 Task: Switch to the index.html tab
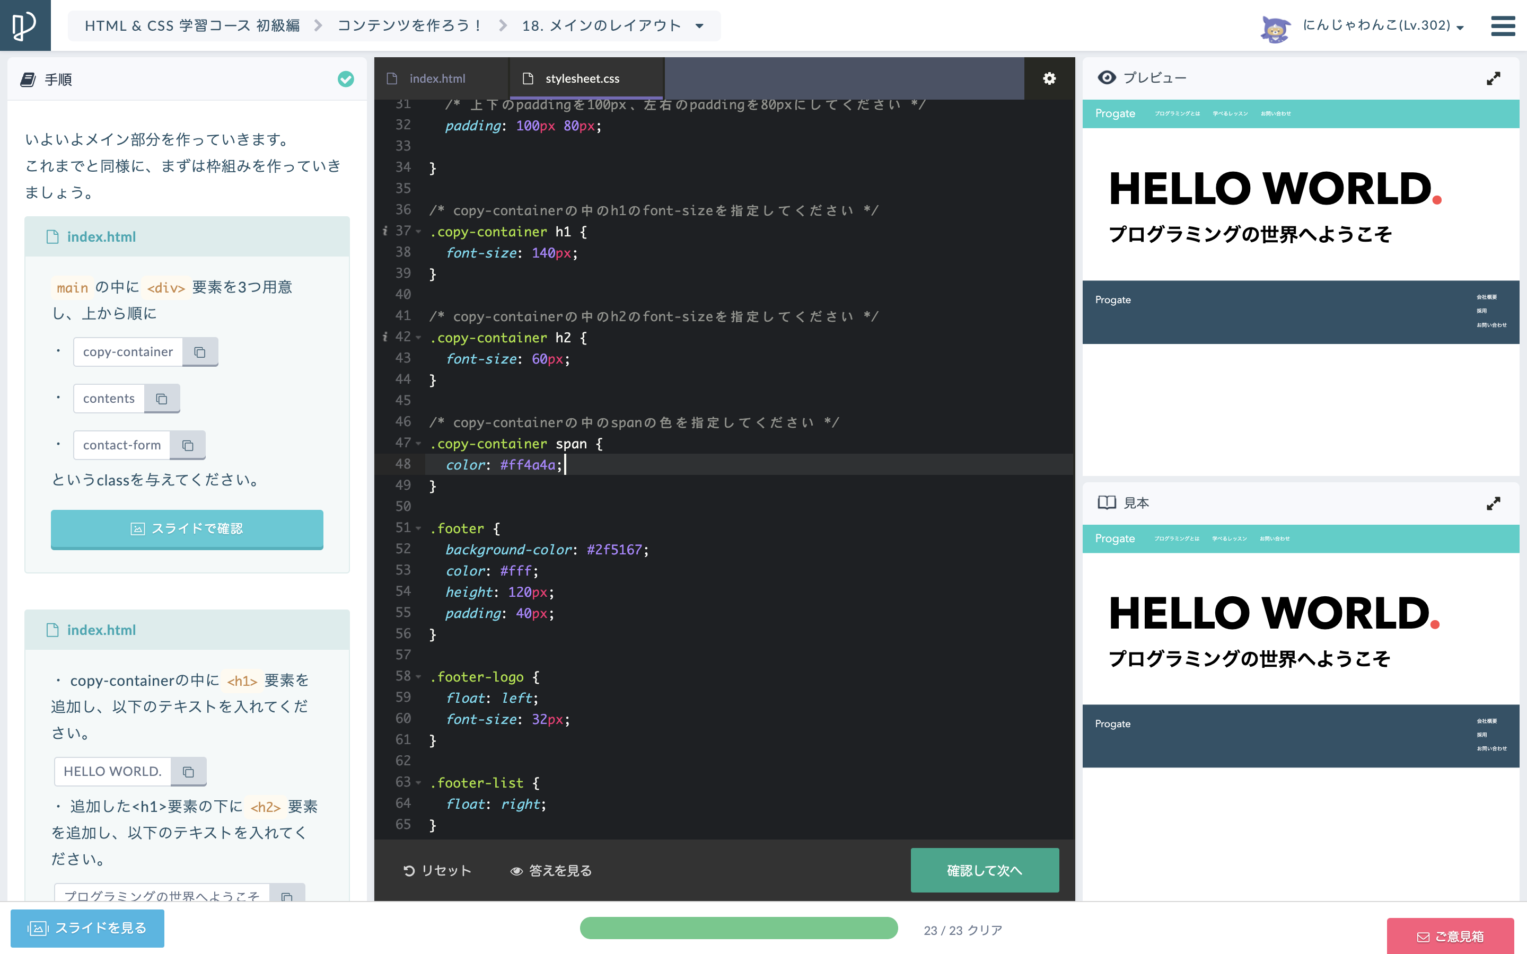click(437, 78)
